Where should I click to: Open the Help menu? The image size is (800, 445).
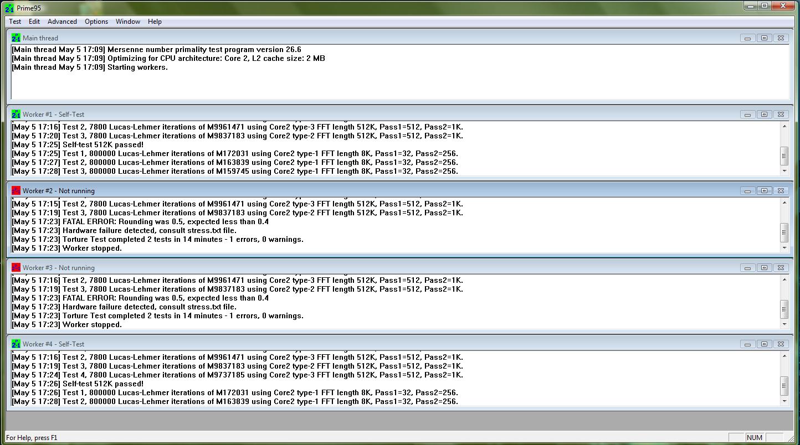[x=155, y=22]
